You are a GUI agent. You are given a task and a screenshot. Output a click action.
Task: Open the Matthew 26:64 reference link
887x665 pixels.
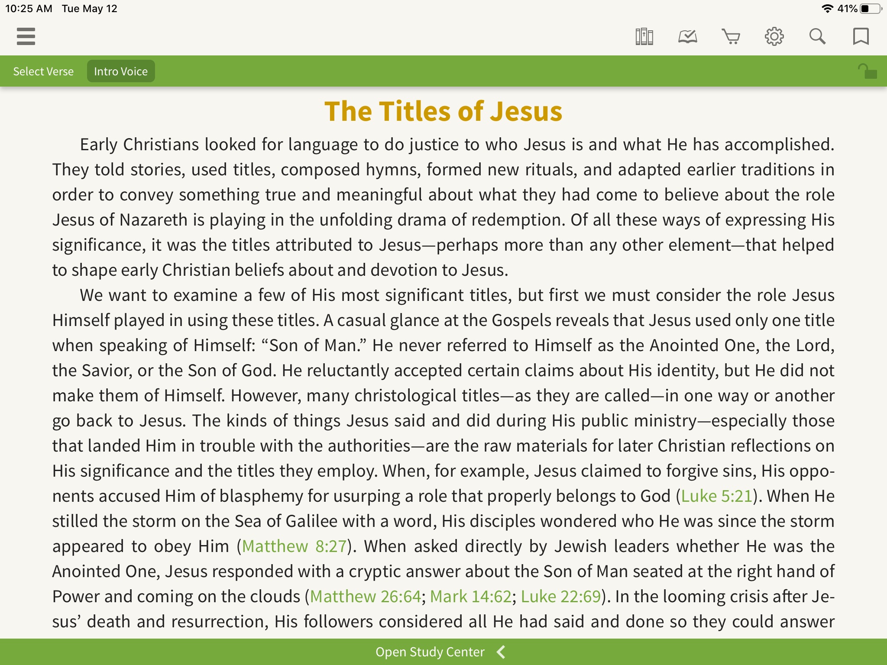pos(366,597)
